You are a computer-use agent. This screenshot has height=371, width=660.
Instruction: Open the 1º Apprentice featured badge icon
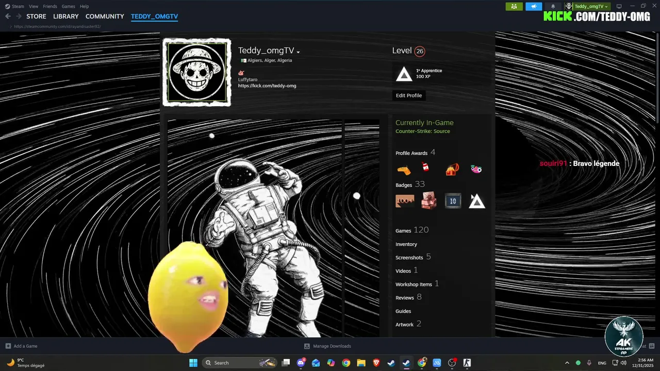point(404,75)
